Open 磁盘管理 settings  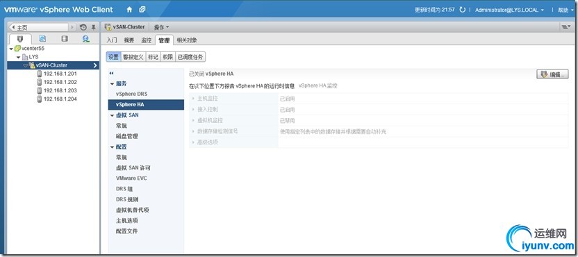[127, 136]
